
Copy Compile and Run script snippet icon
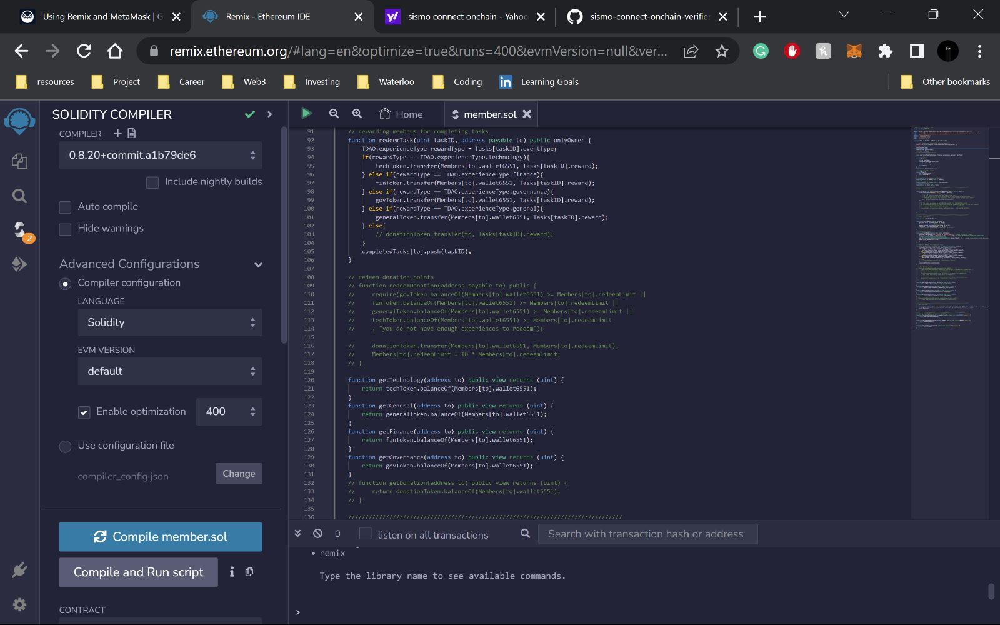click(x=249, y=572)
